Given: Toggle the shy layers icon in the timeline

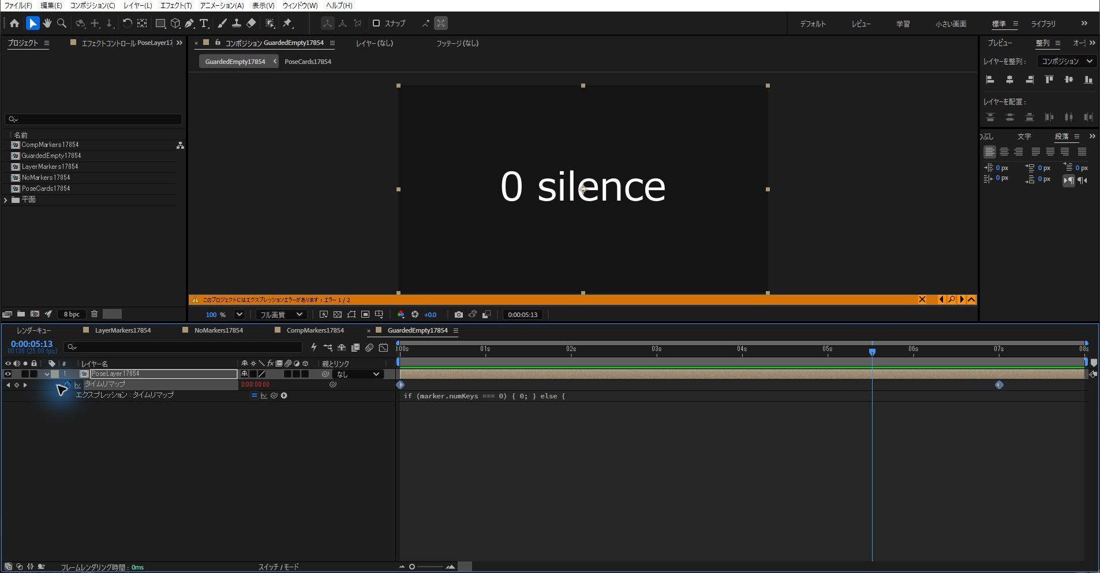Looking at the screenshot, I should 342,347.
